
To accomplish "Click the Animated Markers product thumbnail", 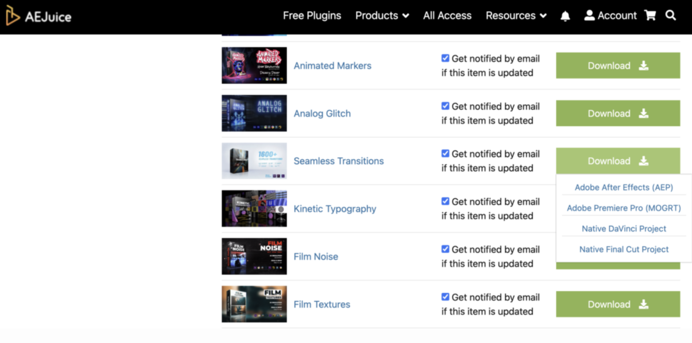I will (254, 65).
